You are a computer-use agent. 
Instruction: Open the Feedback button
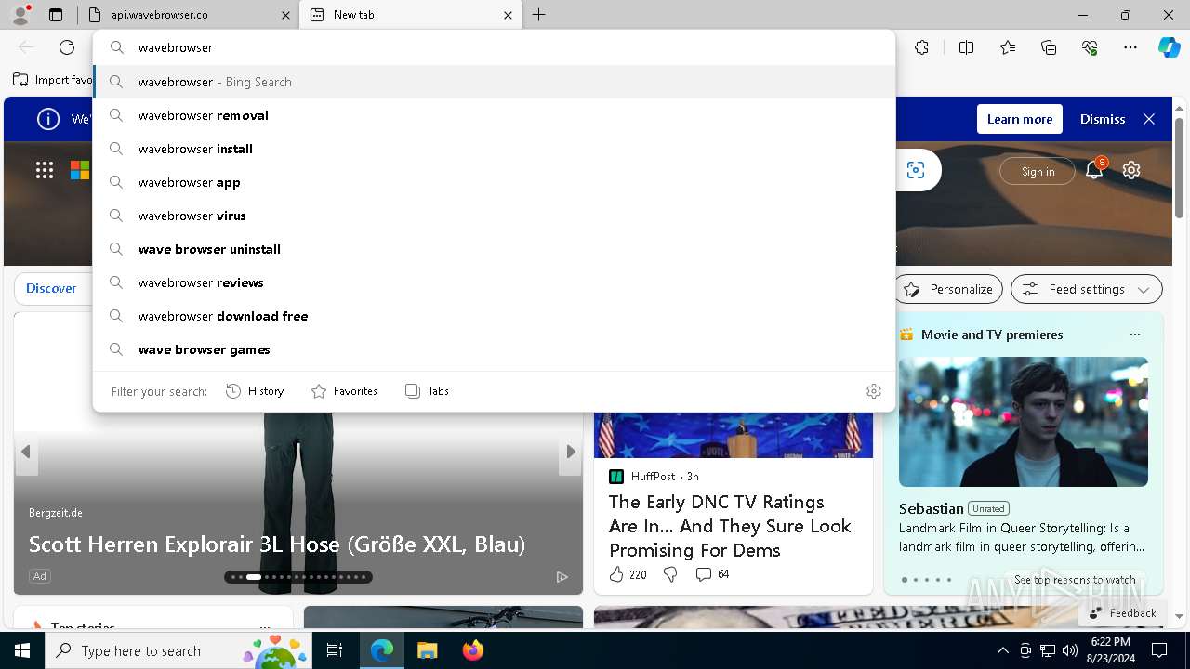tap(1122, 612)
